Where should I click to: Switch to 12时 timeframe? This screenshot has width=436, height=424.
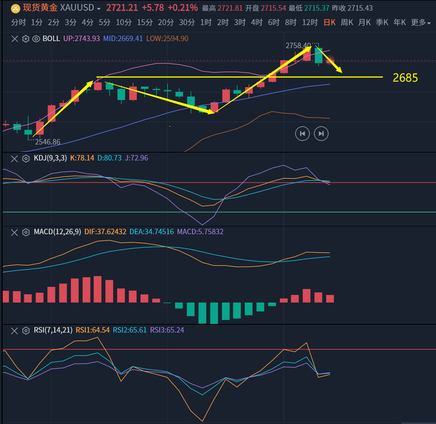[x=310, y=22]
